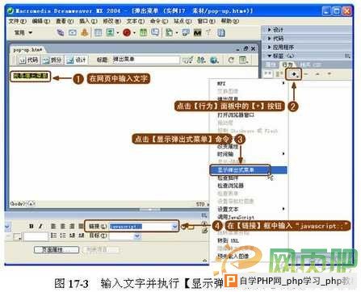Open the 常用 insert category dropdown
Image resolution: width=361 pixels, height=292 pixels.
tap(23, 33)
